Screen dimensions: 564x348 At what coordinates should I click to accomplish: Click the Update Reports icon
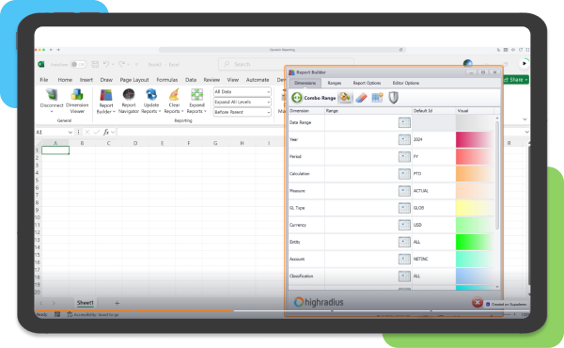click(151, 95)
